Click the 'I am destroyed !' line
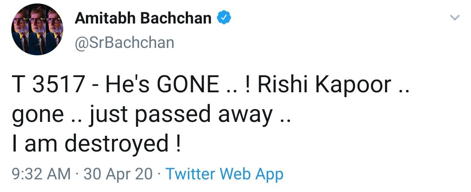The image size is (471, 192). point(96,143)
